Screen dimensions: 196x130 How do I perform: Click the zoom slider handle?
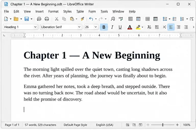click(163, 125)
